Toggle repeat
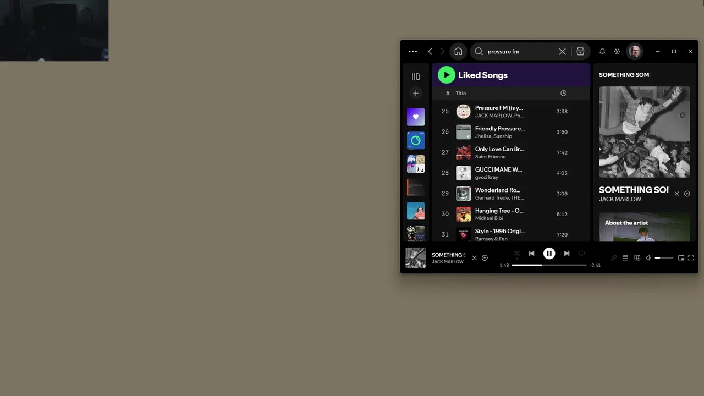The image size is (704, 396). (x=581, y=254)
